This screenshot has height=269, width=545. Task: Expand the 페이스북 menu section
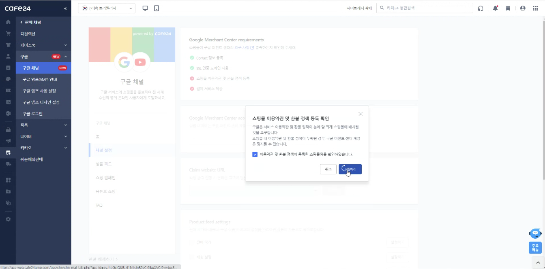coord(43,45)
